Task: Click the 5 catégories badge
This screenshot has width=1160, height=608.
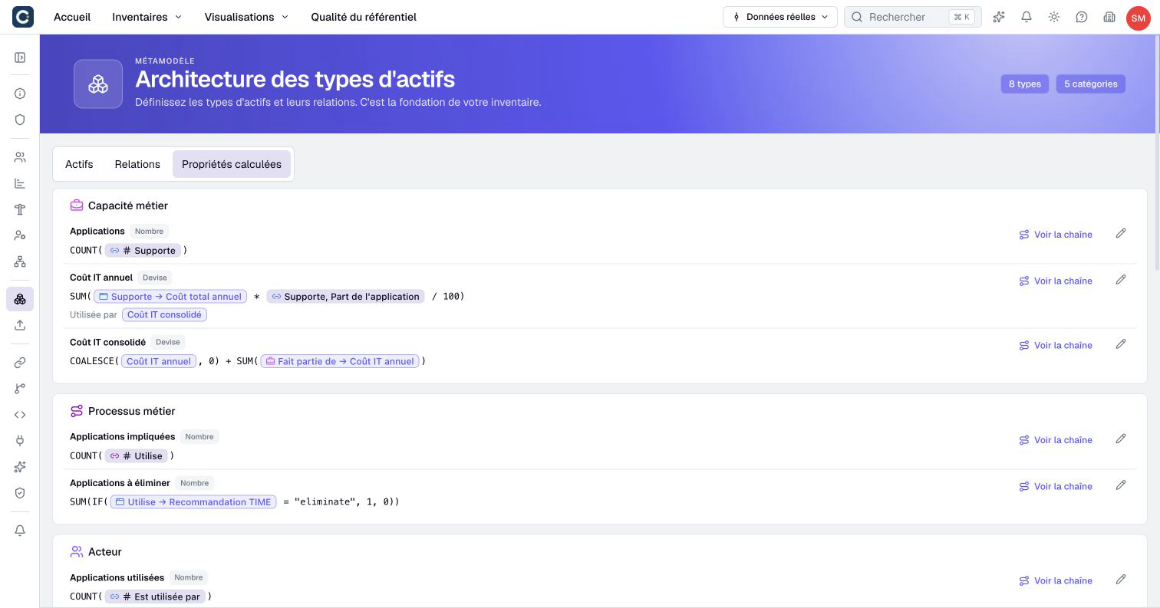Action: pos(1090,84)
